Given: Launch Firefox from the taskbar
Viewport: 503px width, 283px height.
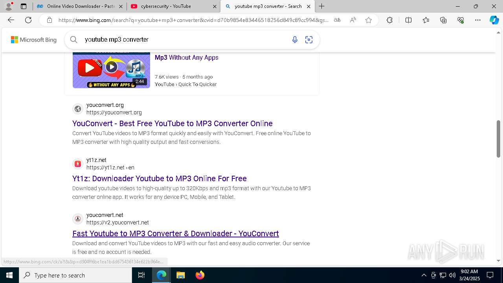Looking at the screenshot, I should click(200, 275).
